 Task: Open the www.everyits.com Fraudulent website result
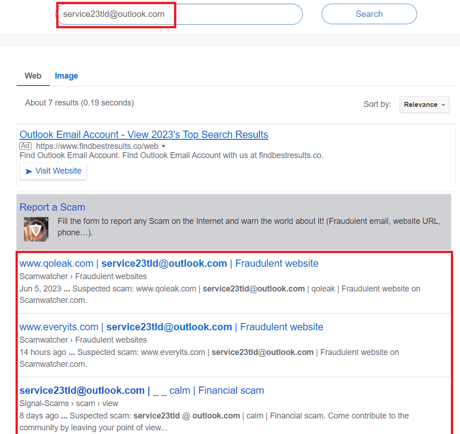pos(171,327)
